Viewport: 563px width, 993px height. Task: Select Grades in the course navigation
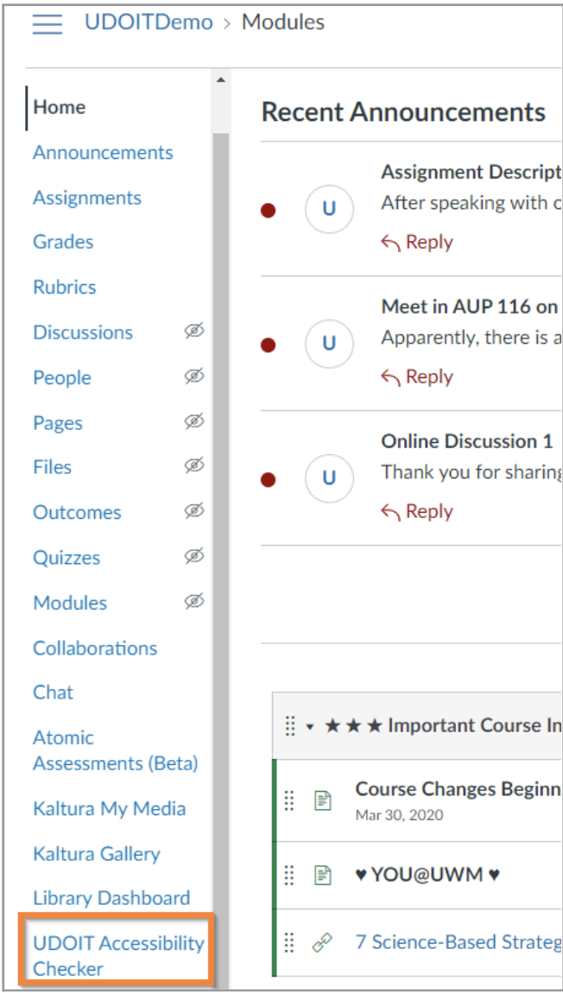point(63,242)
